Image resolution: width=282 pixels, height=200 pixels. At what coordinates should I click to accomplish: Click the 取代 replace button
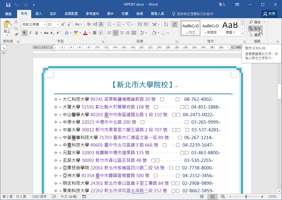pos(255,28)
